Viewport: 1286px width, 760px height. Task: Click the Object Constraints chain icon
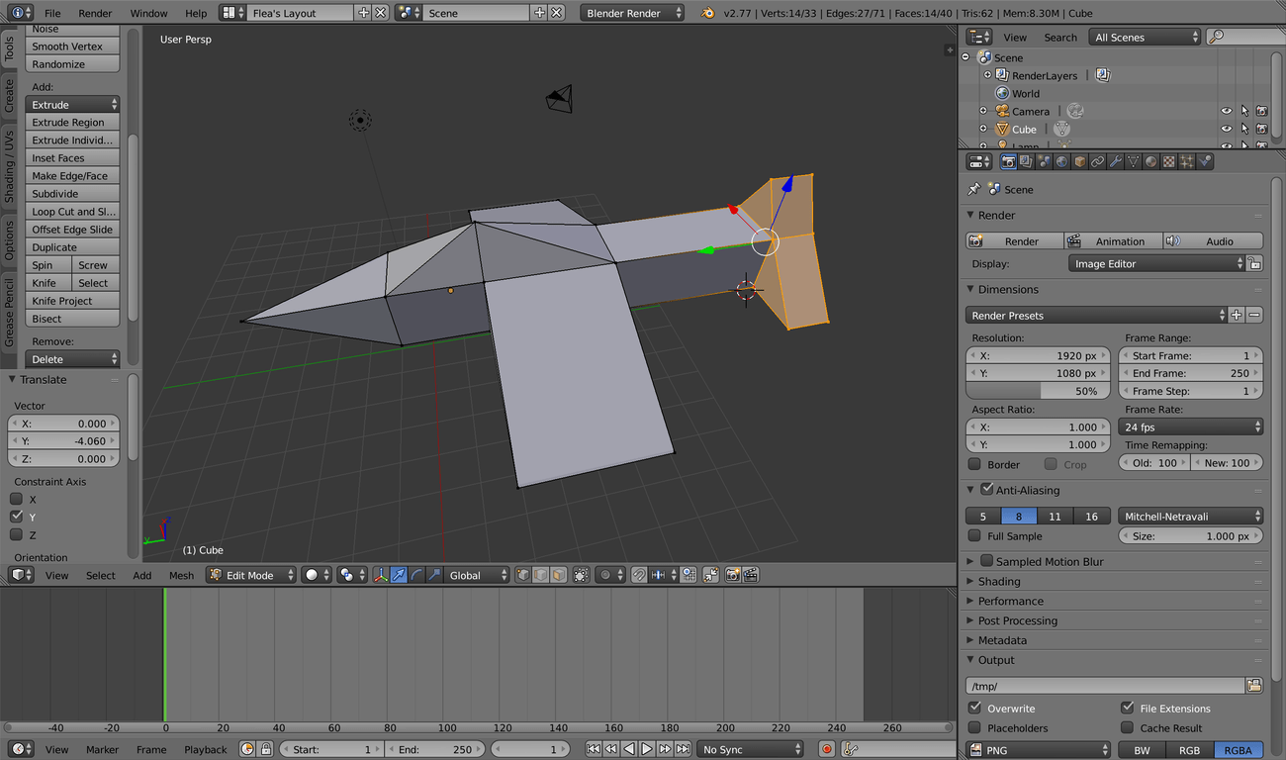tap(1097, 162)
